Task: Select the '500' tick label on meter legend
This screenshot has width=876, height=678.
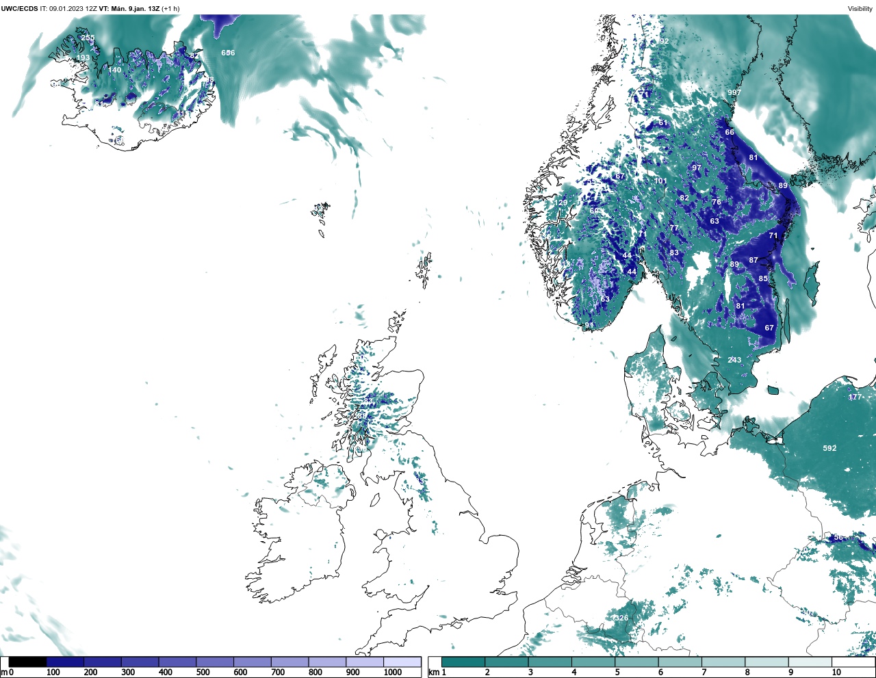Action: pyautogui.click(x=203, y=673)
